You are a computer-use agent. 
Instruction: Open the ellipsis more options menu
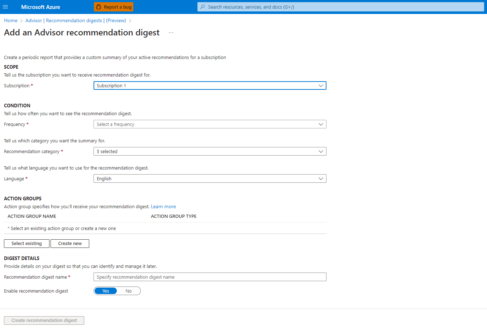pos(171,33)
